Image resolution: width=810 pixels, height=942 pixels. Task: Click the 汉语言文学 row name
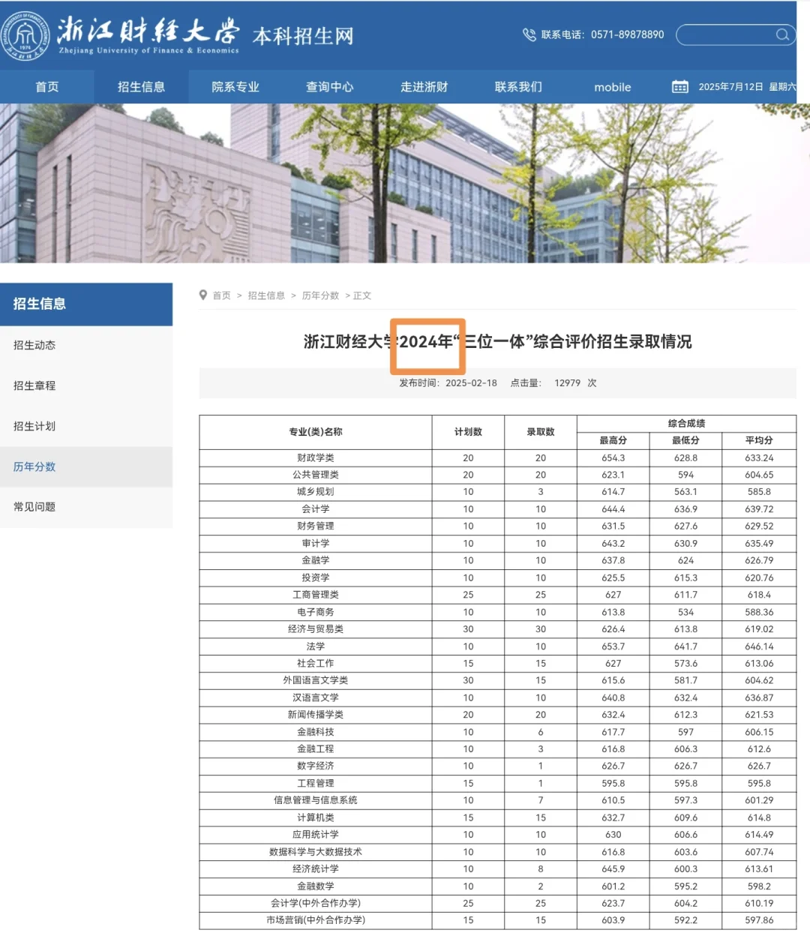pyautogui.click(x=316, y=697)
